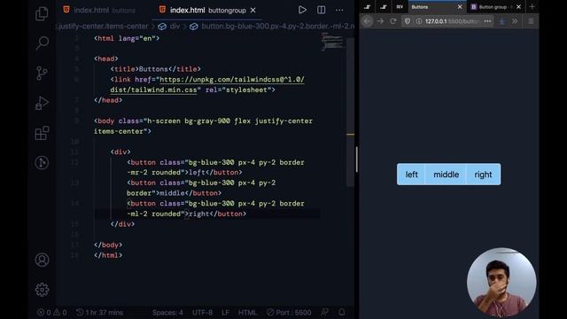Stop Live Server on Port 5500
The height and width of the screenshot is (319, 567).
click(x=289, y=313)
